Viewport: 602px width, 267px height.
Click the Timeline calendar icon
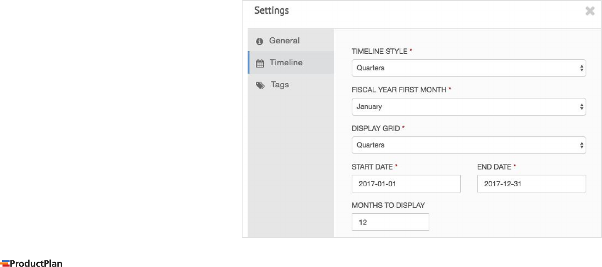click(x=260, y=64)
